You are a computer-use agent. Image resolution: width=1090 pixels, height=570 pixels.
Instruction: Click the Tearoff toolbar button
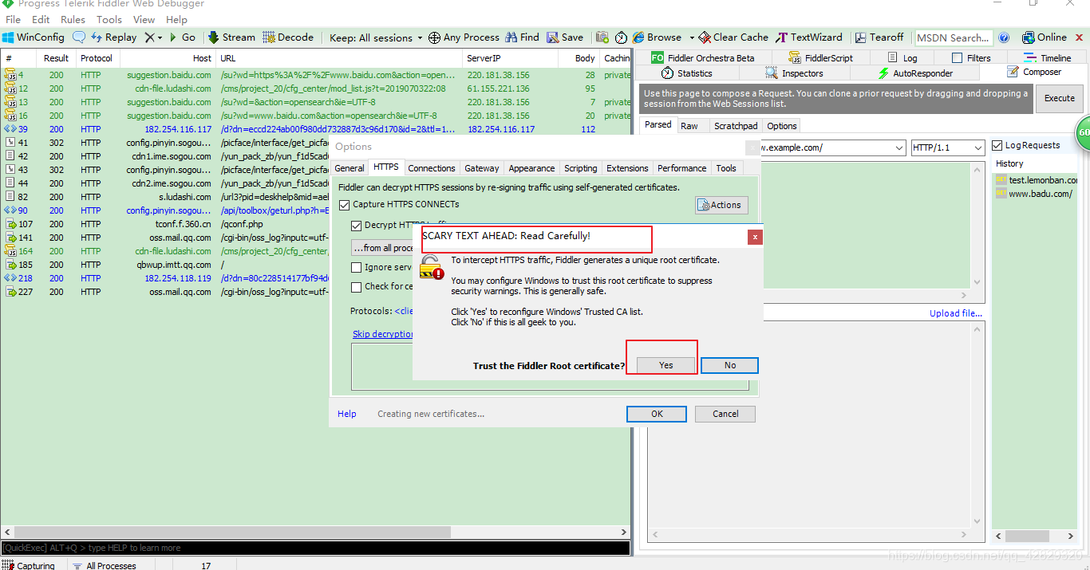(880, 37)
